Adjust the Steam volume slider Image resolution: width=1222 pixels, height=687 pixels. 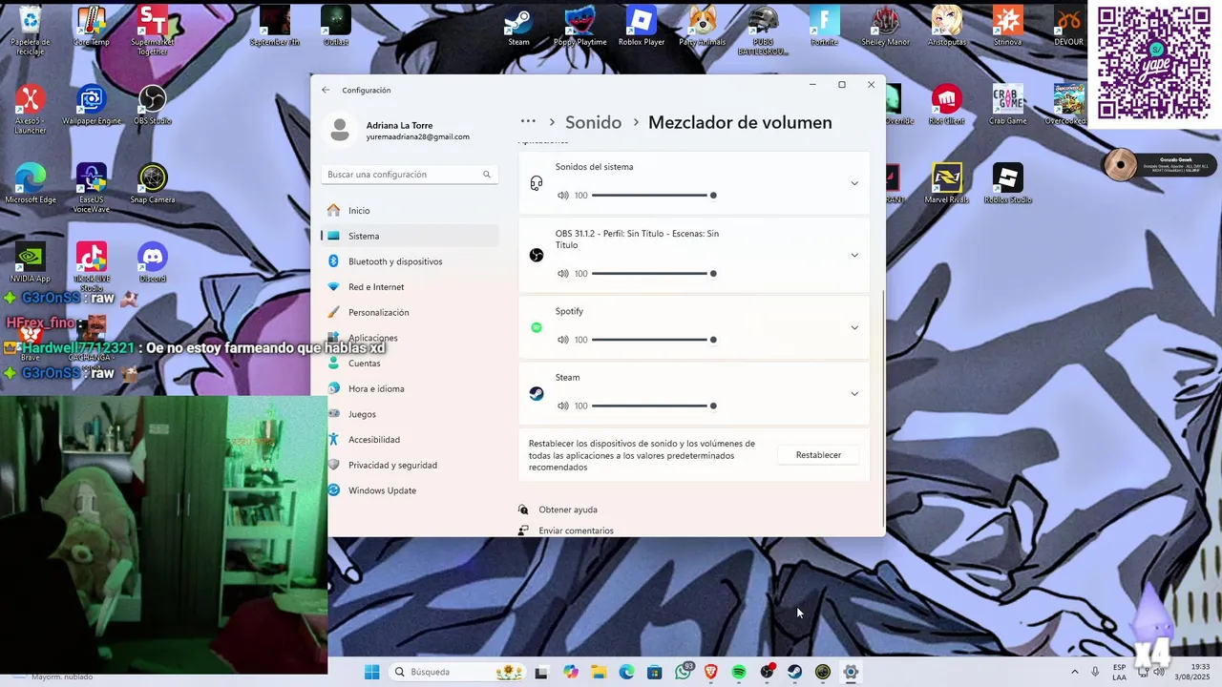pos(654,406)
